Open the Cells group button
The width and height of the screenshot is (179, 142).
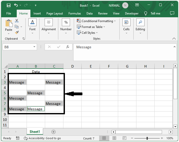126,26
